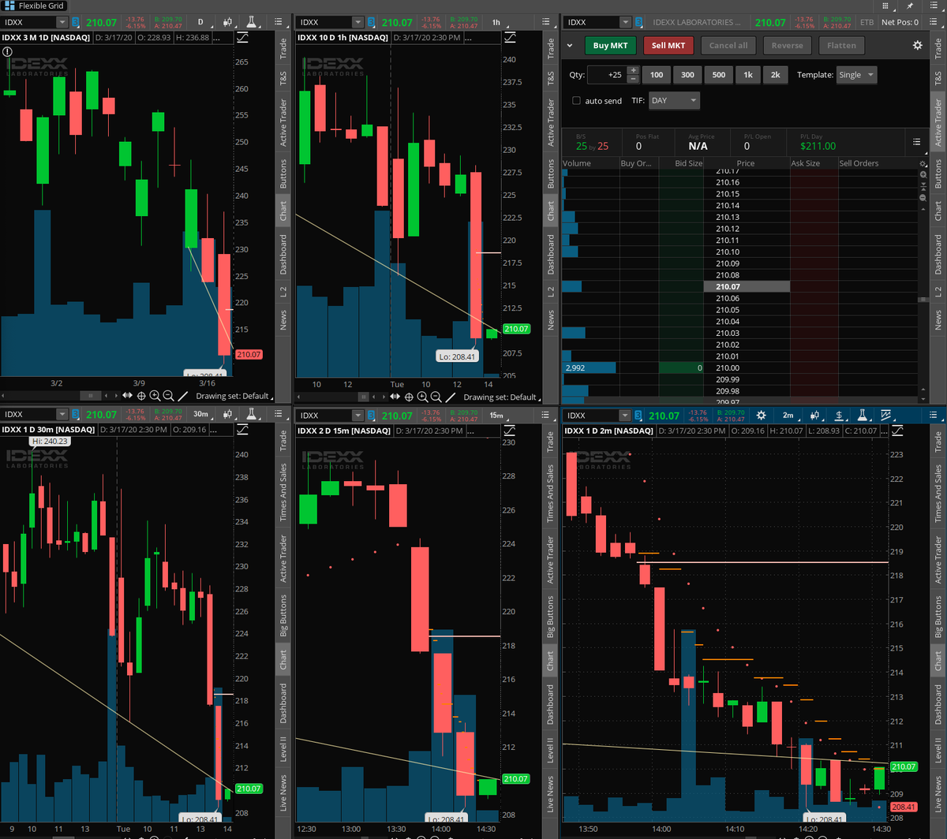This screenshot has height=839, width=947.
Task: Open Active Trader side tab of 1h chart
Action: (551, 123)
